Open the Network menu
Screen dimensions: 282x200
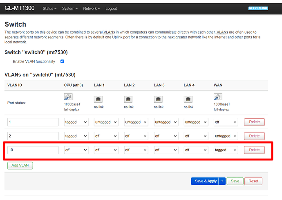[91, 8]
